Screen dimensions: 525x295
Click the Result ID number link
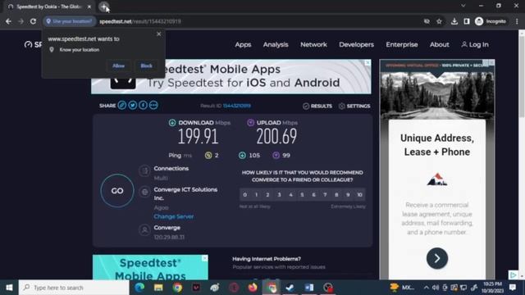pyautogui.click(x=237, y=106)
